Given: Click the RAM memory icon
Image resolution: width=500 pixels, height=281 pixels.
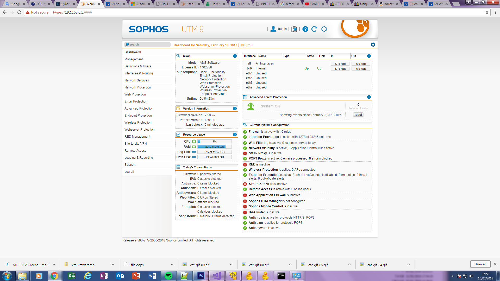Looking at the screenshot, I should [194, 147].
